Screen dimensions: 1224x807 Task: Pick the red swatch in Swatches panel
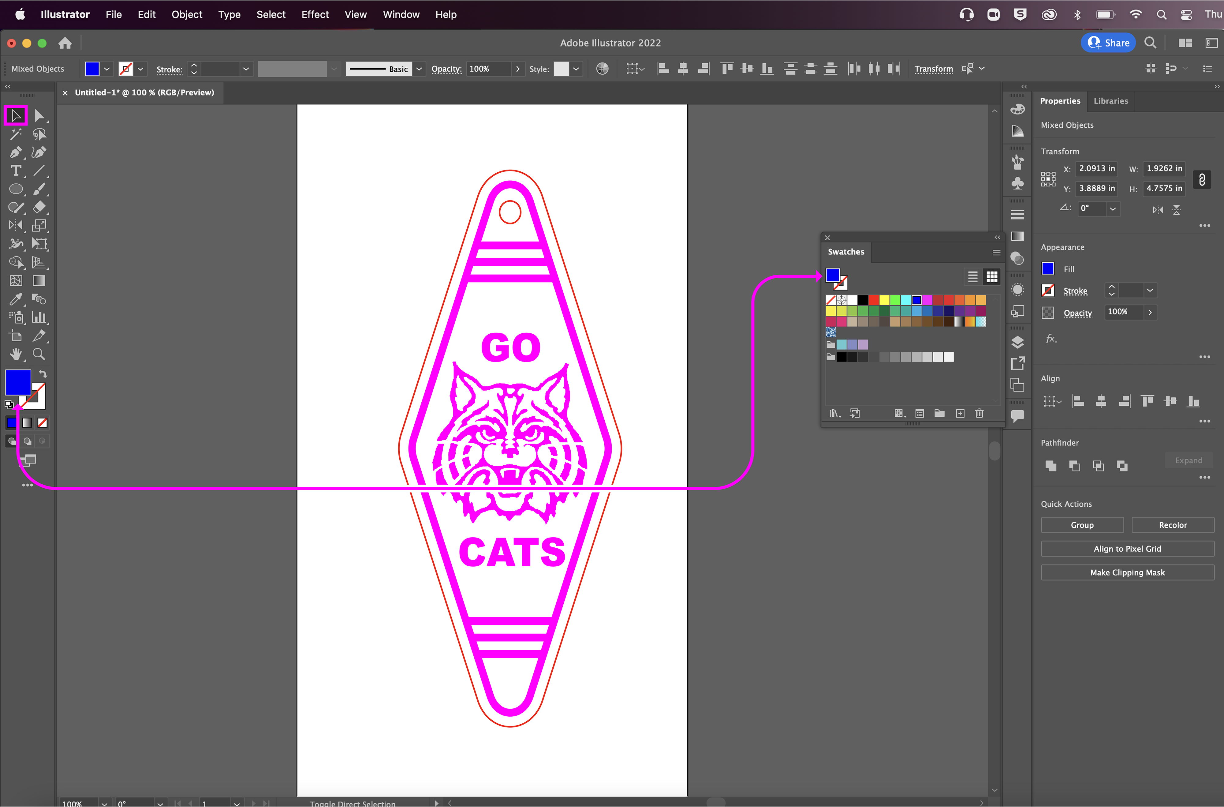coord(873,300)
